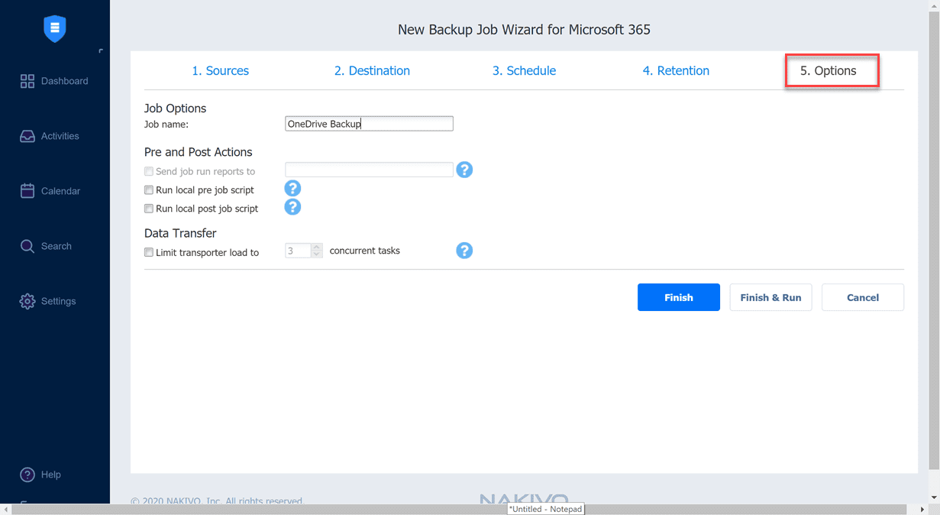Increase concurrent tasks with up arrow

point(317,247)
